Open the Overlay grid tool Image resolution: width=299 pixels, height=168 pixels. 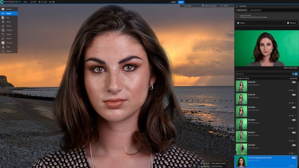(x=9, y=43)
